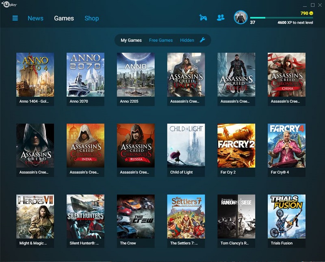325x262 pixels.
Task: Select the My Games filter
Action: pyautogui.click(x=131, y=40)
